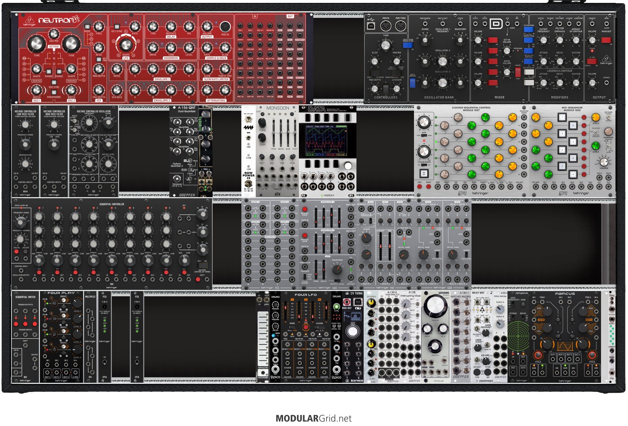
Task: Click the Neutron OSC SYNC button
Action: [x=54, y=83]
